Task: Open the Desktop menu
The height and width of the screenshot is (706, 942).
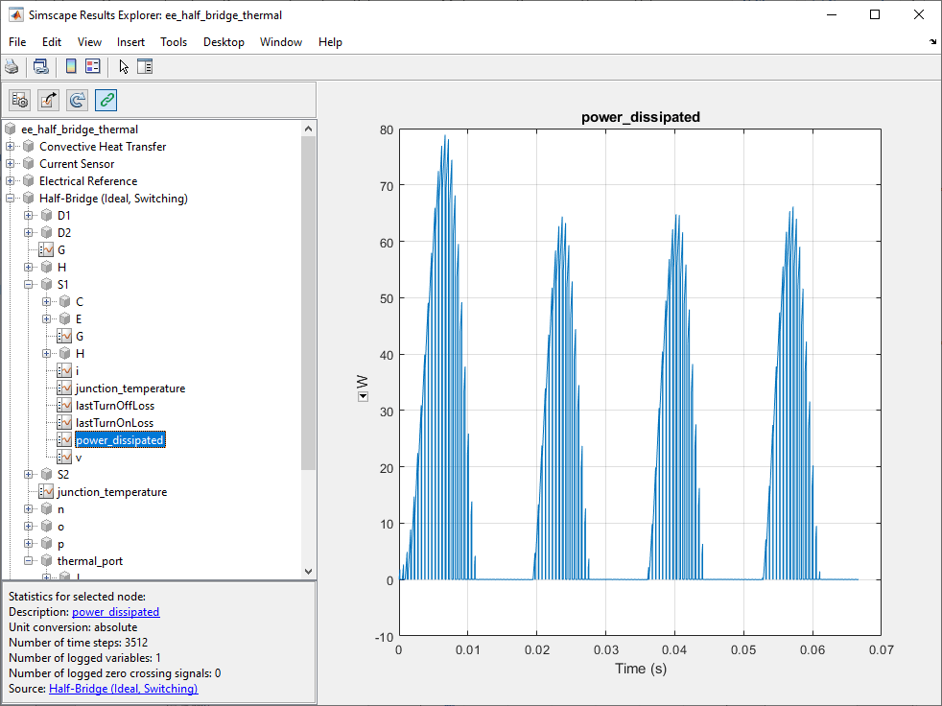Action: coord(224,42)
